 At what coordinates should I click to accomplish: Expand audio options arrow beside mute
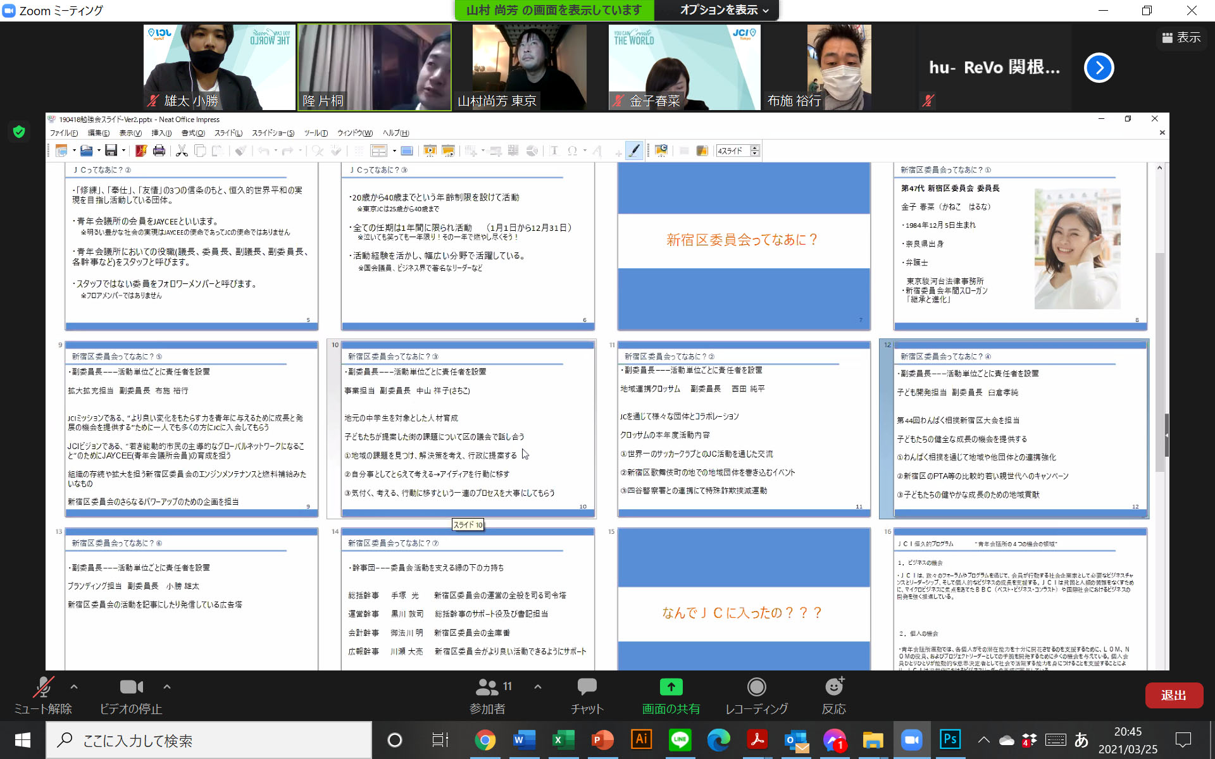pos(74,686)
